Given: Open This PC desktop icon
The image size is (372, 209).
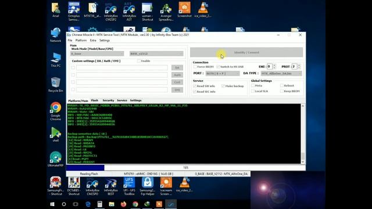Looking at the screenshot, I should [x=56, y=60].
